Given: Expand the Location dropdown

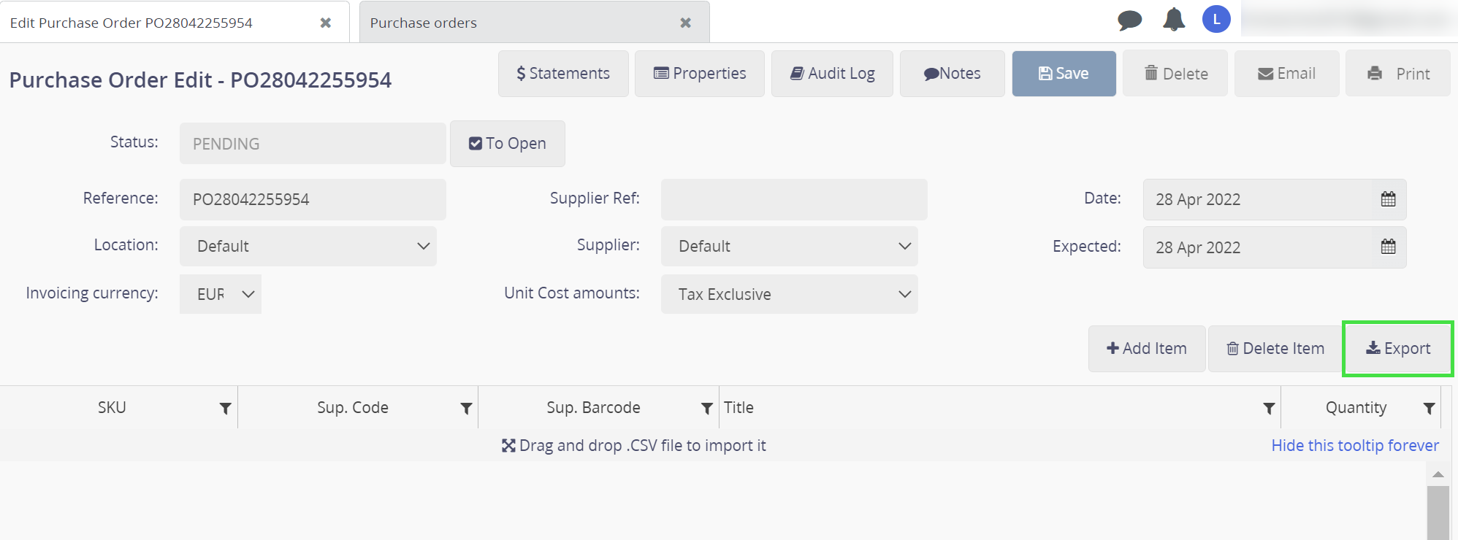Looking at the screenshot, I should (308, 247).
